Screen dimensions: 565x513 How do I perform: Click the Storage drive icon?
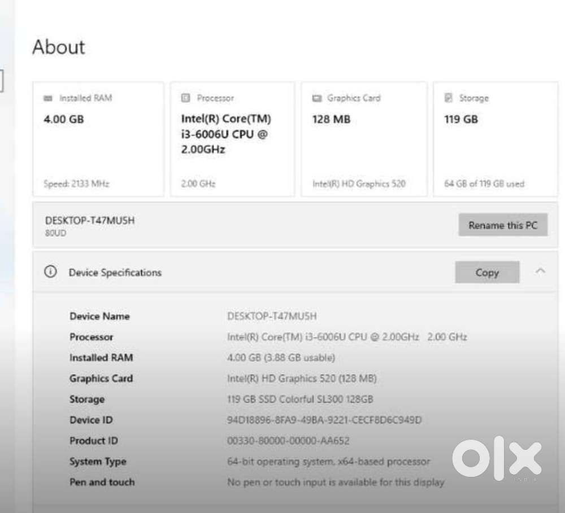449,98
